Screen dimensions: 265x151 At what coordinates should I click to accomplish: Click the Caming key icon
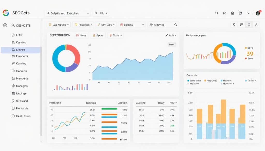point(13,63)
